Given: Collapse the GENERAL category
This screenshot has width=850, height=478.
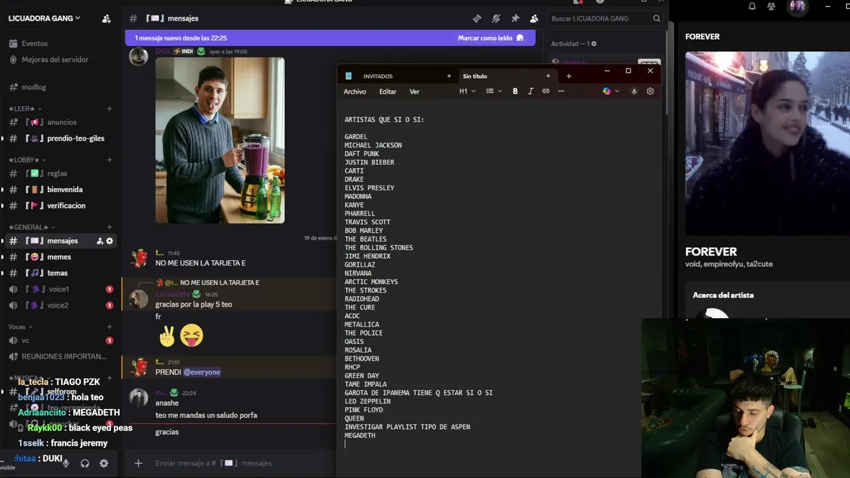Looking at the screenshot, I should tap(31, 227).
